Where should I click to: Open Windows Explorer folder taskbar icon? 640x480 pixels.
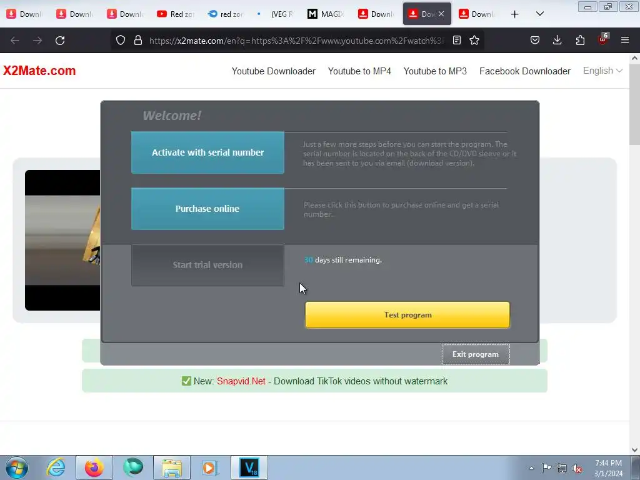tap(172, 467)
